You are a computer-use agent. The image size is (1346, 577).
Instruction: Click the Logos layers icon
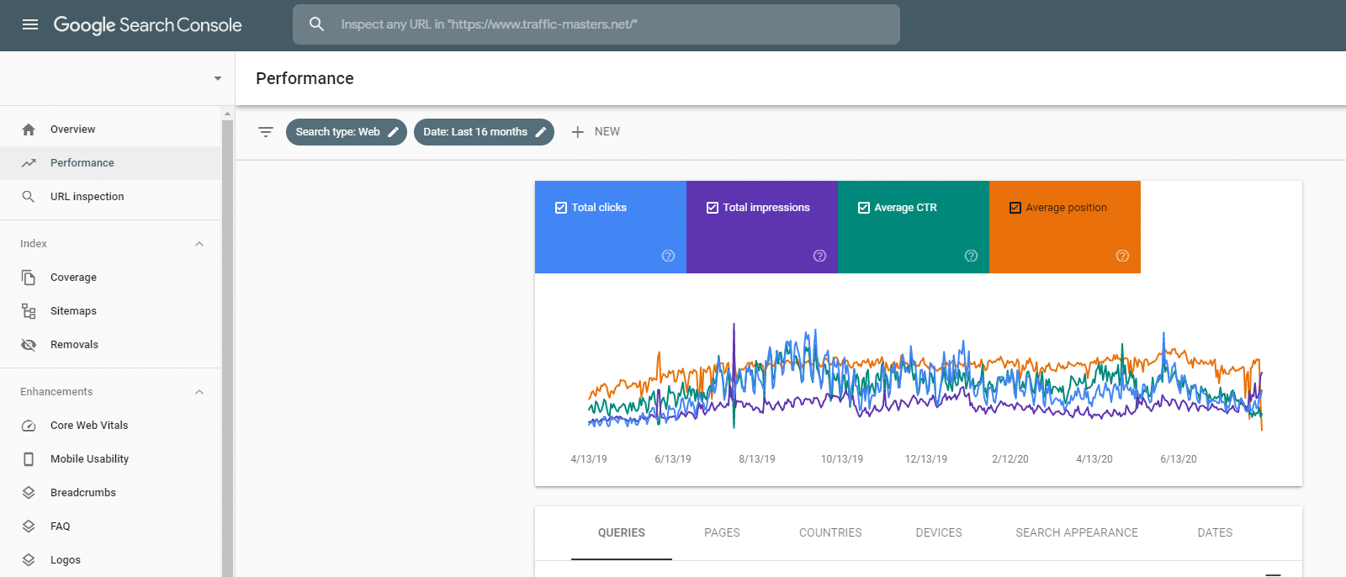[29, 560]
